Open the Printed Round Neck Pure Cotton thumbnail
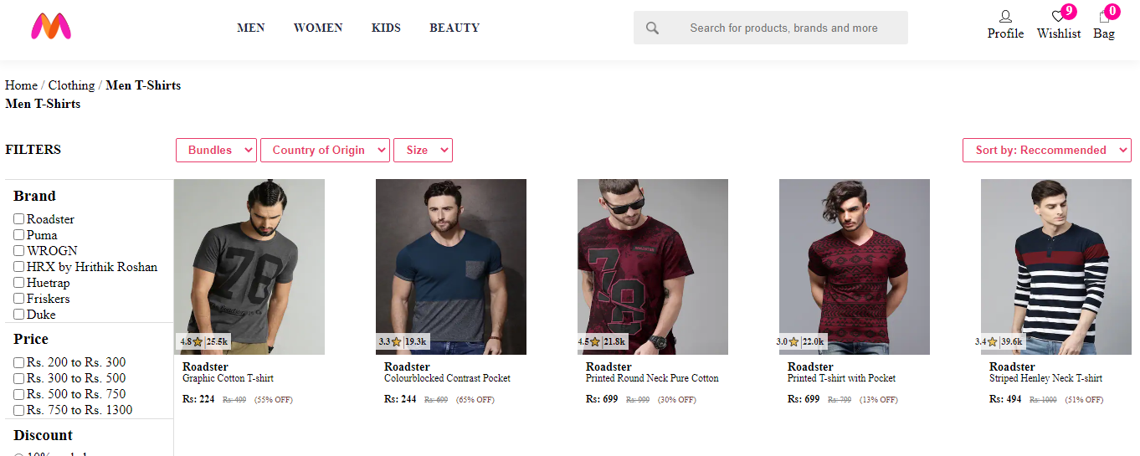The image size is (1140, 456). point(653,266)
